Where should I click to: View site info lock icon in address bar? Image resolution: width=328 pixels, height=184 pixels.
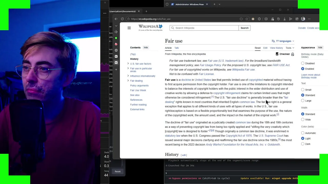click(x=128, y=19)
